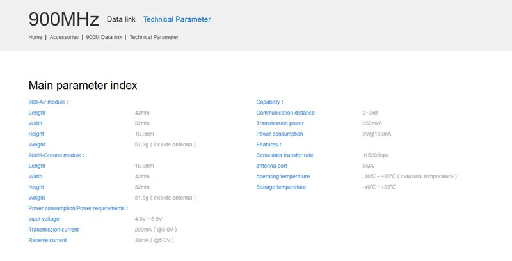The image size is (512, 261).
Task: Select the '200mA ( @5.0V )' value
Action: (156, 230)
